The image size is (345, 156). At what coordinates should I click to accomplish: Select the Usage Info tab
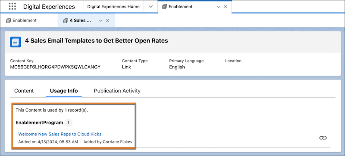[x=64, y=91]
